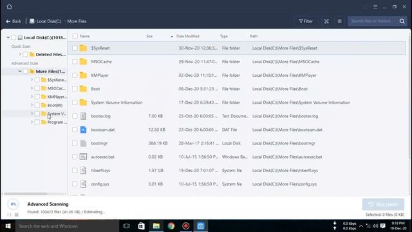The height and width of the screenshot is (232, 412).
Task: Click the 0% scan progress circle
Action: pos(14,204)
